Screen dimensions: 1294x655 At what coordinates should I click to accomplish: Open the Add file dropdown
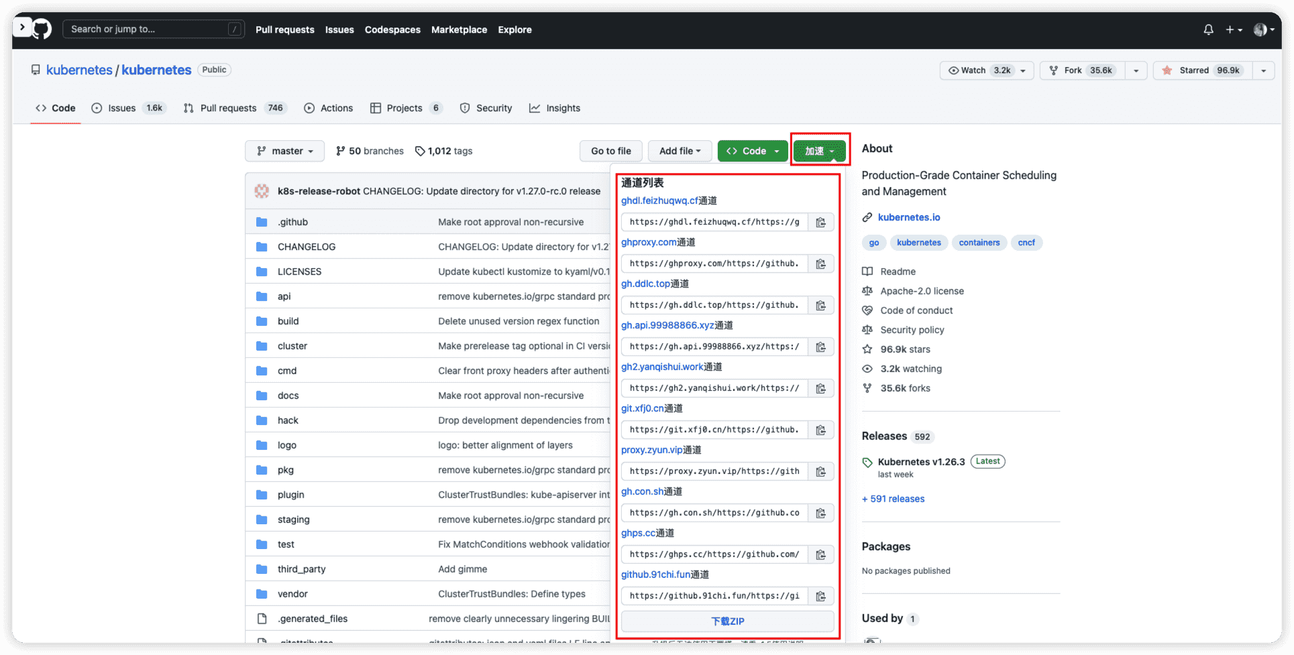click(680, 151)
